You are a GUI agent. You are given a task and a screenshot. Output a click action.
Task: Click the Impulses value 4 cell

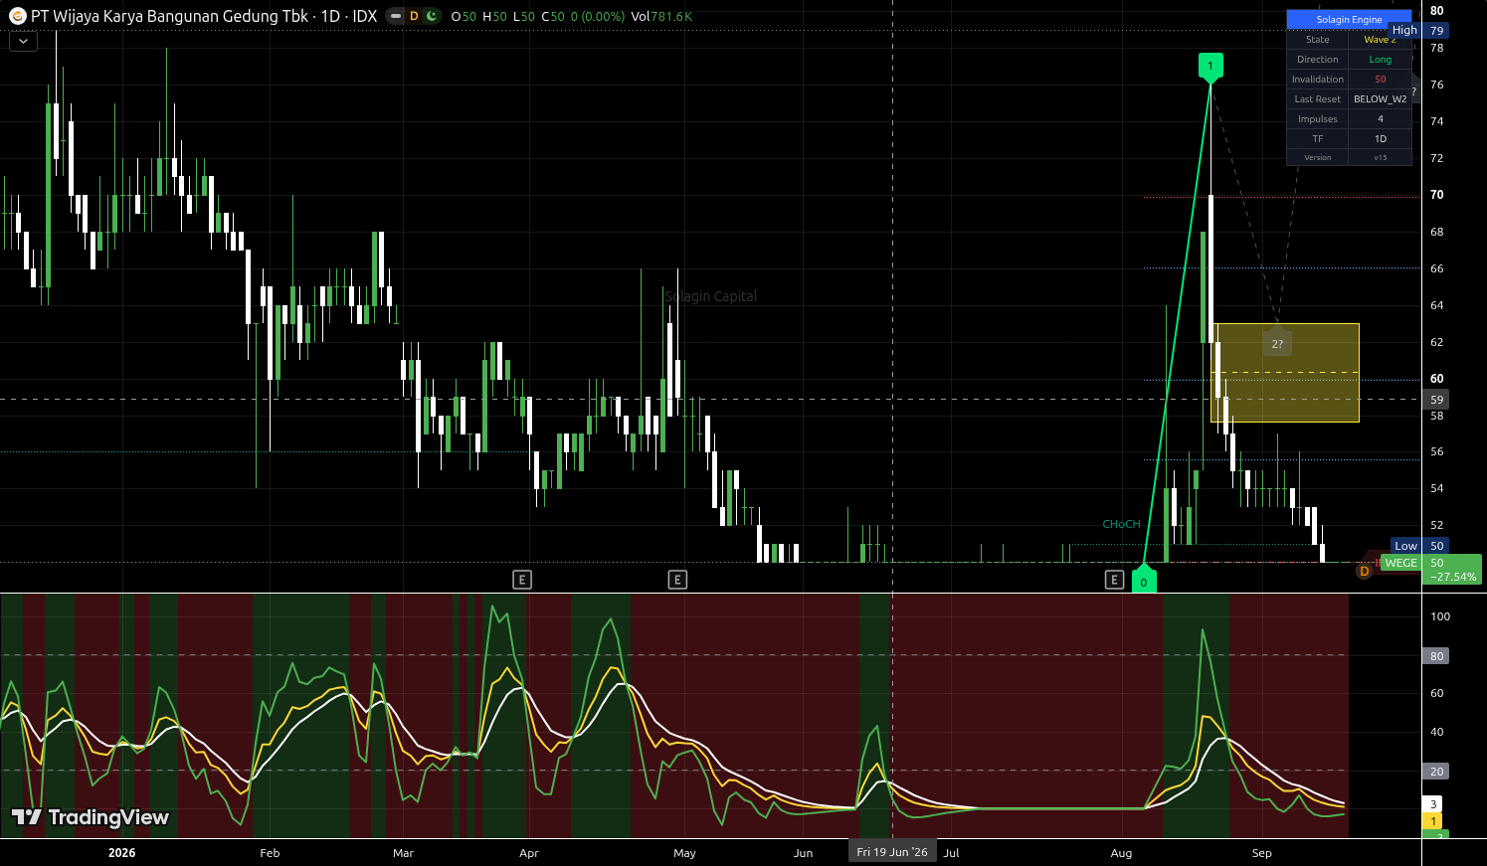click(x=1380, y=119)
